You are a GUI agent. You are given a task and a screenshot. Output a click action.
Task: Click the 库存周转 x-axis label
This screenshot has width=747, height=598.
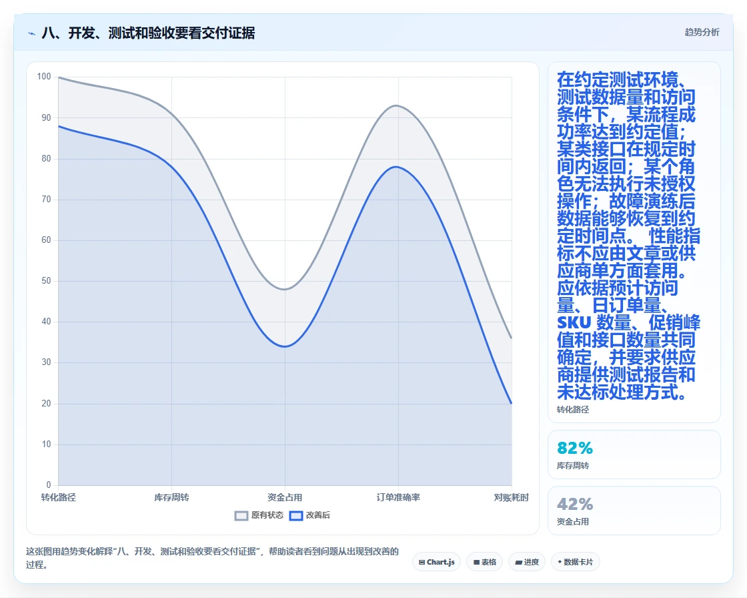[x=171, y=497]
